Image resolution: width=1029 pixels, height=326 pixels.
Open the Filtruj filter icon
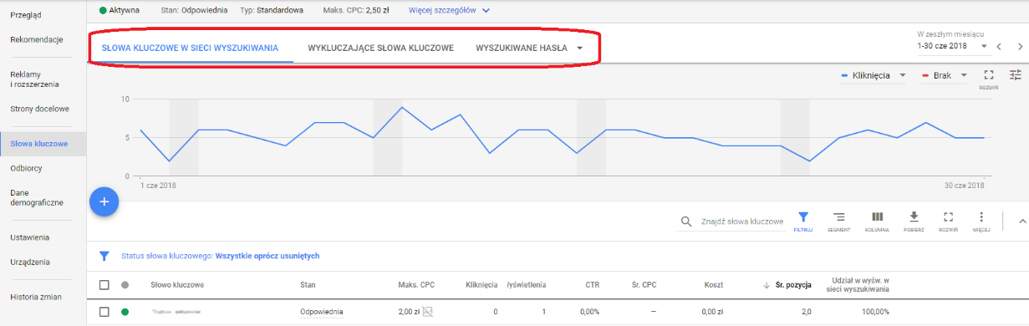802,221
